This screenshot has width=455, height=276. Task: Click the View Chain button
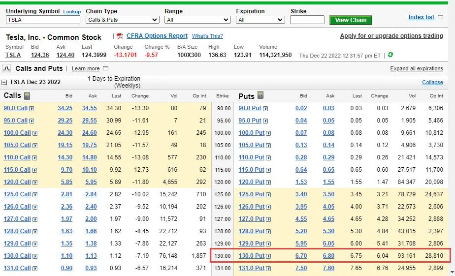click(351, 20)
